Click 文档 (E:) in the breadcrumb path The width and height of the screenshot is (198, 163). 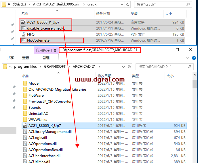tap(19, 4)
